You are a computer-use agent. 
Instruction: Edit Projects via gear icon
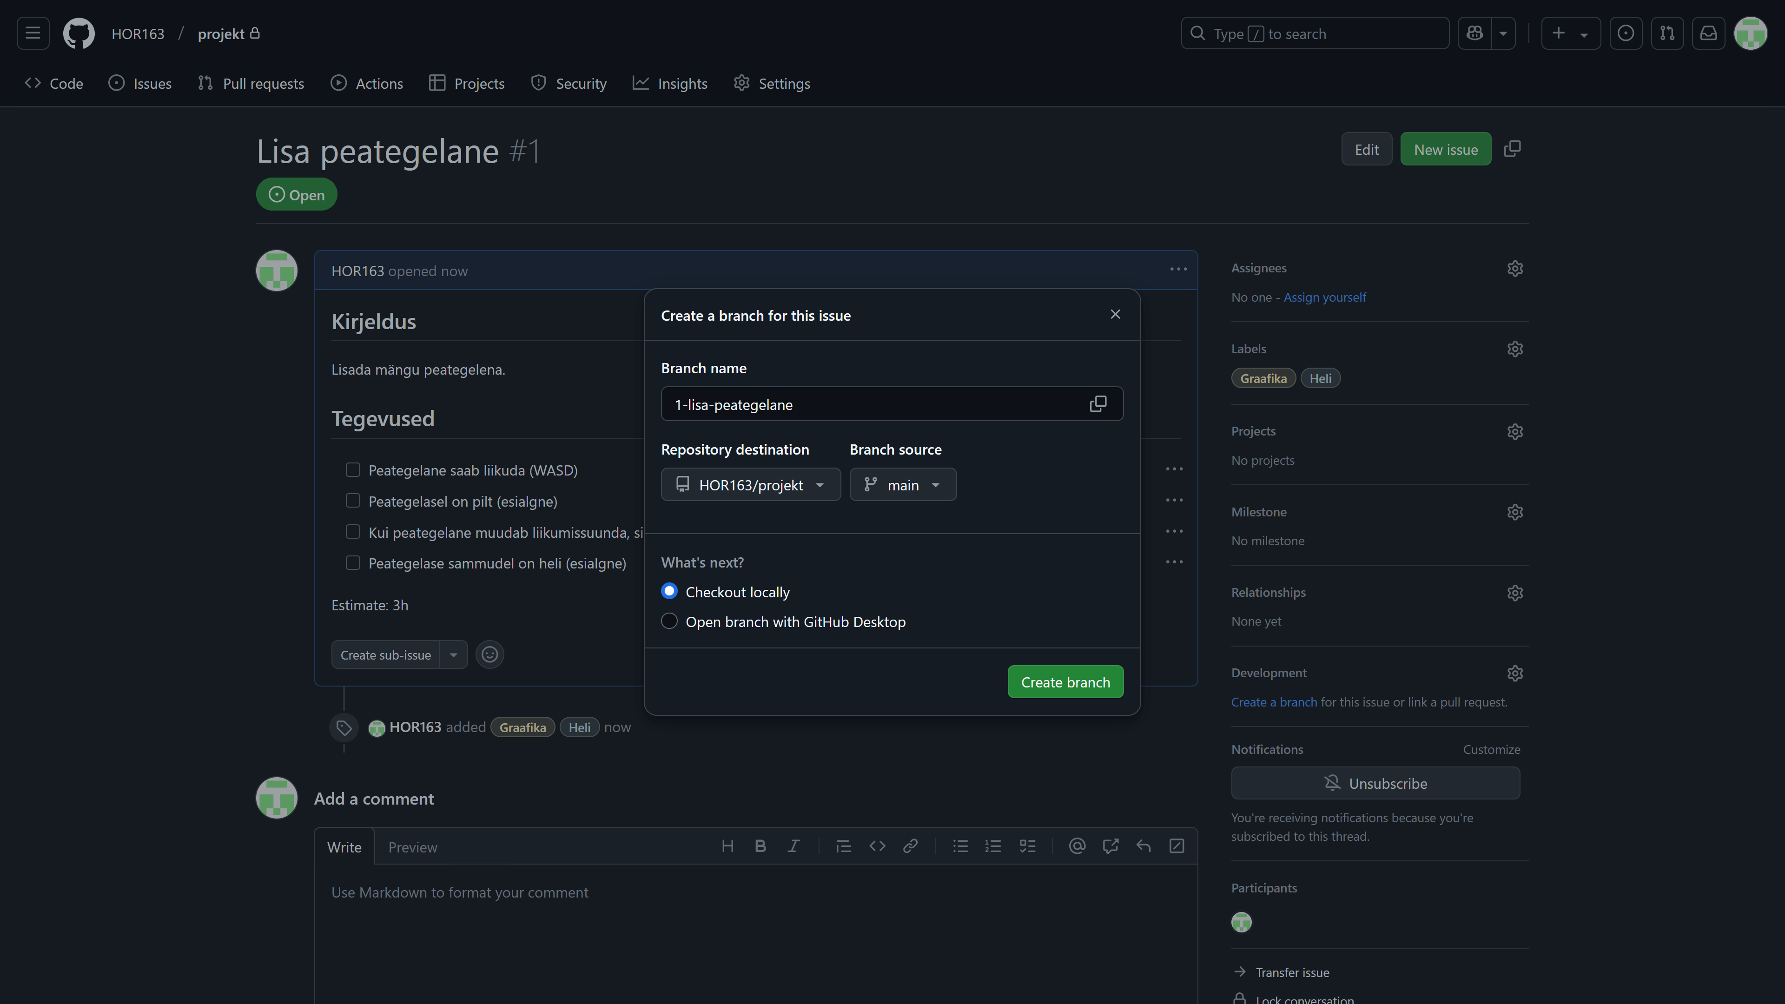point(1515,432)
